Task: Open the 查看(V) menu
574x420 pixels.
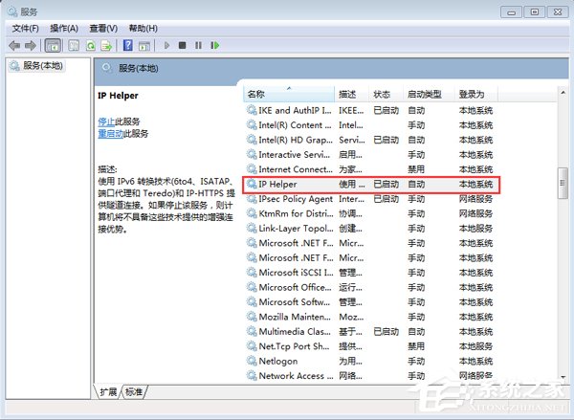Action: tap(103, 29)
